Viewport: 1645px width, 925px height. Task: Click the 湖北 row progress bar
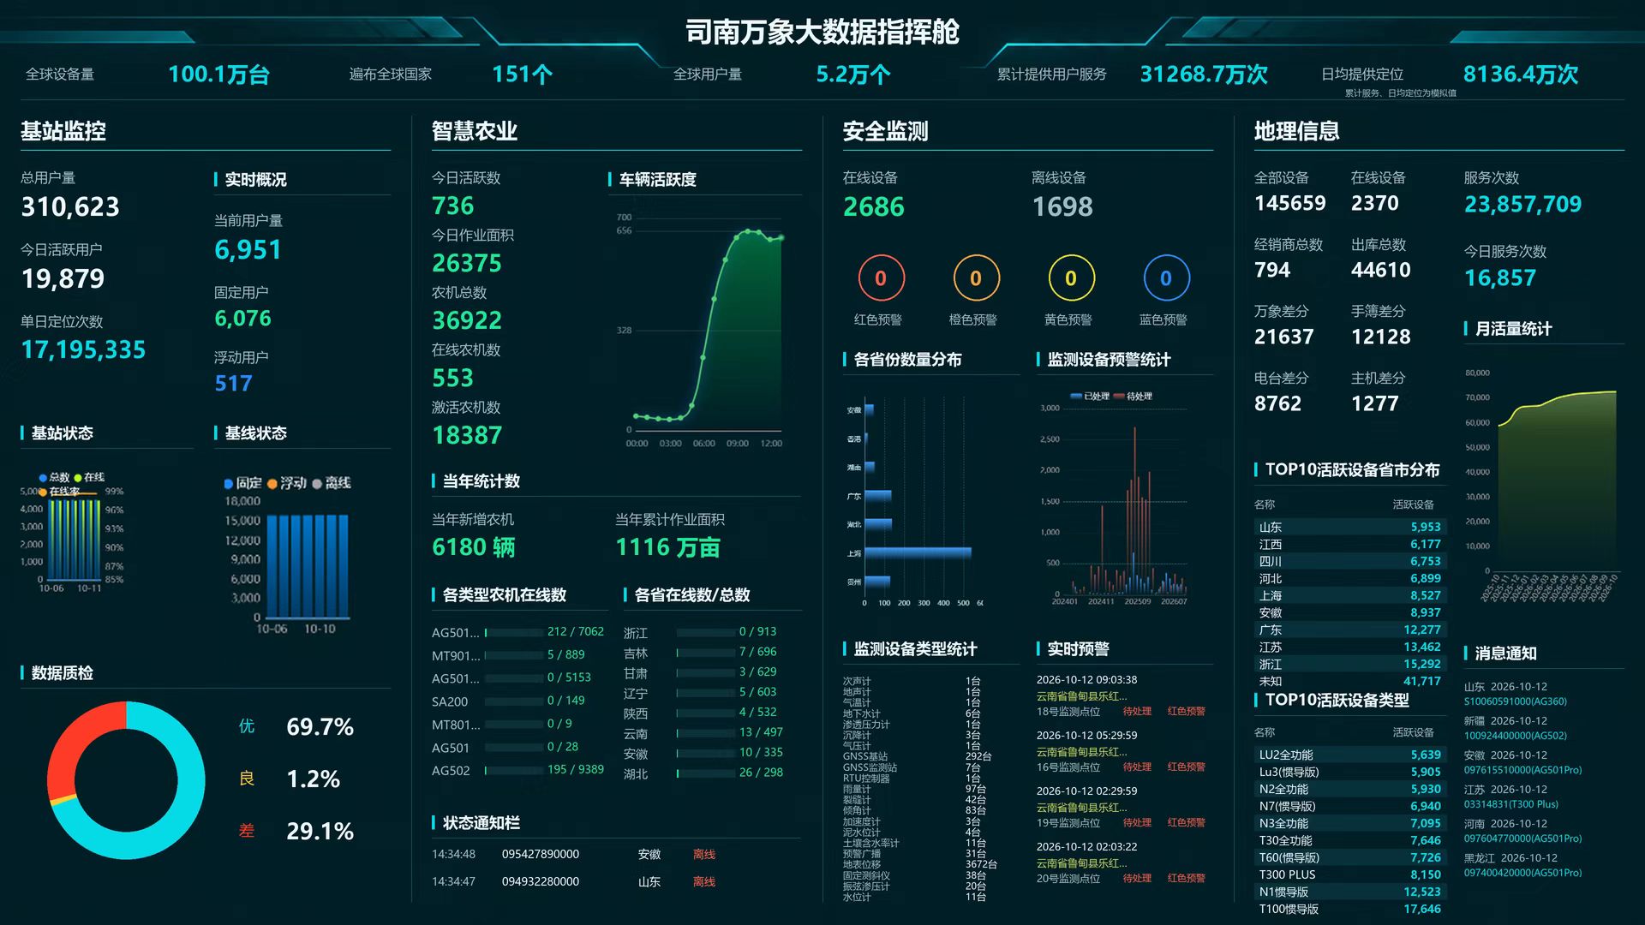pyautogui.click(x=706, y=773)
